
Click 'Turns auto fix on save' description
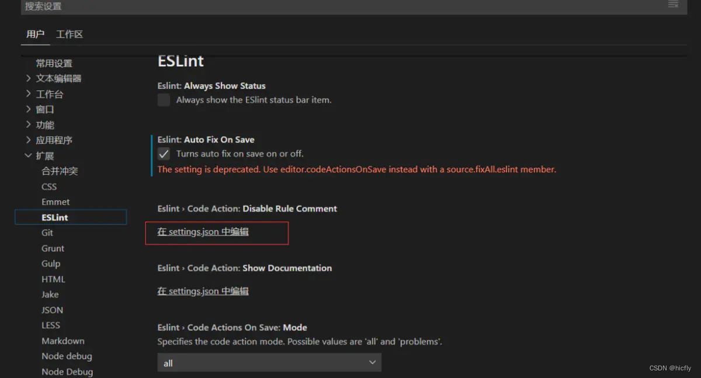[240, 154]
